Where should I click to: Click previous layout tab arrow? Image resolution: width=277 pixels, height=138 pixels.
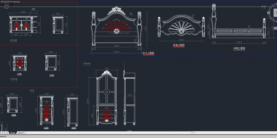[x=2, y=132]
